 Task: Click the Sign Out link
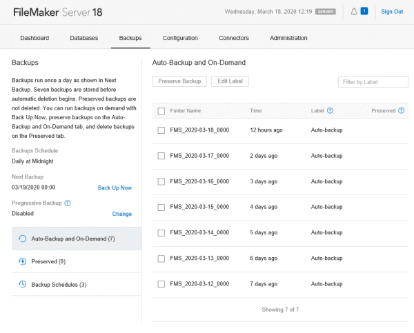point(392,12)
